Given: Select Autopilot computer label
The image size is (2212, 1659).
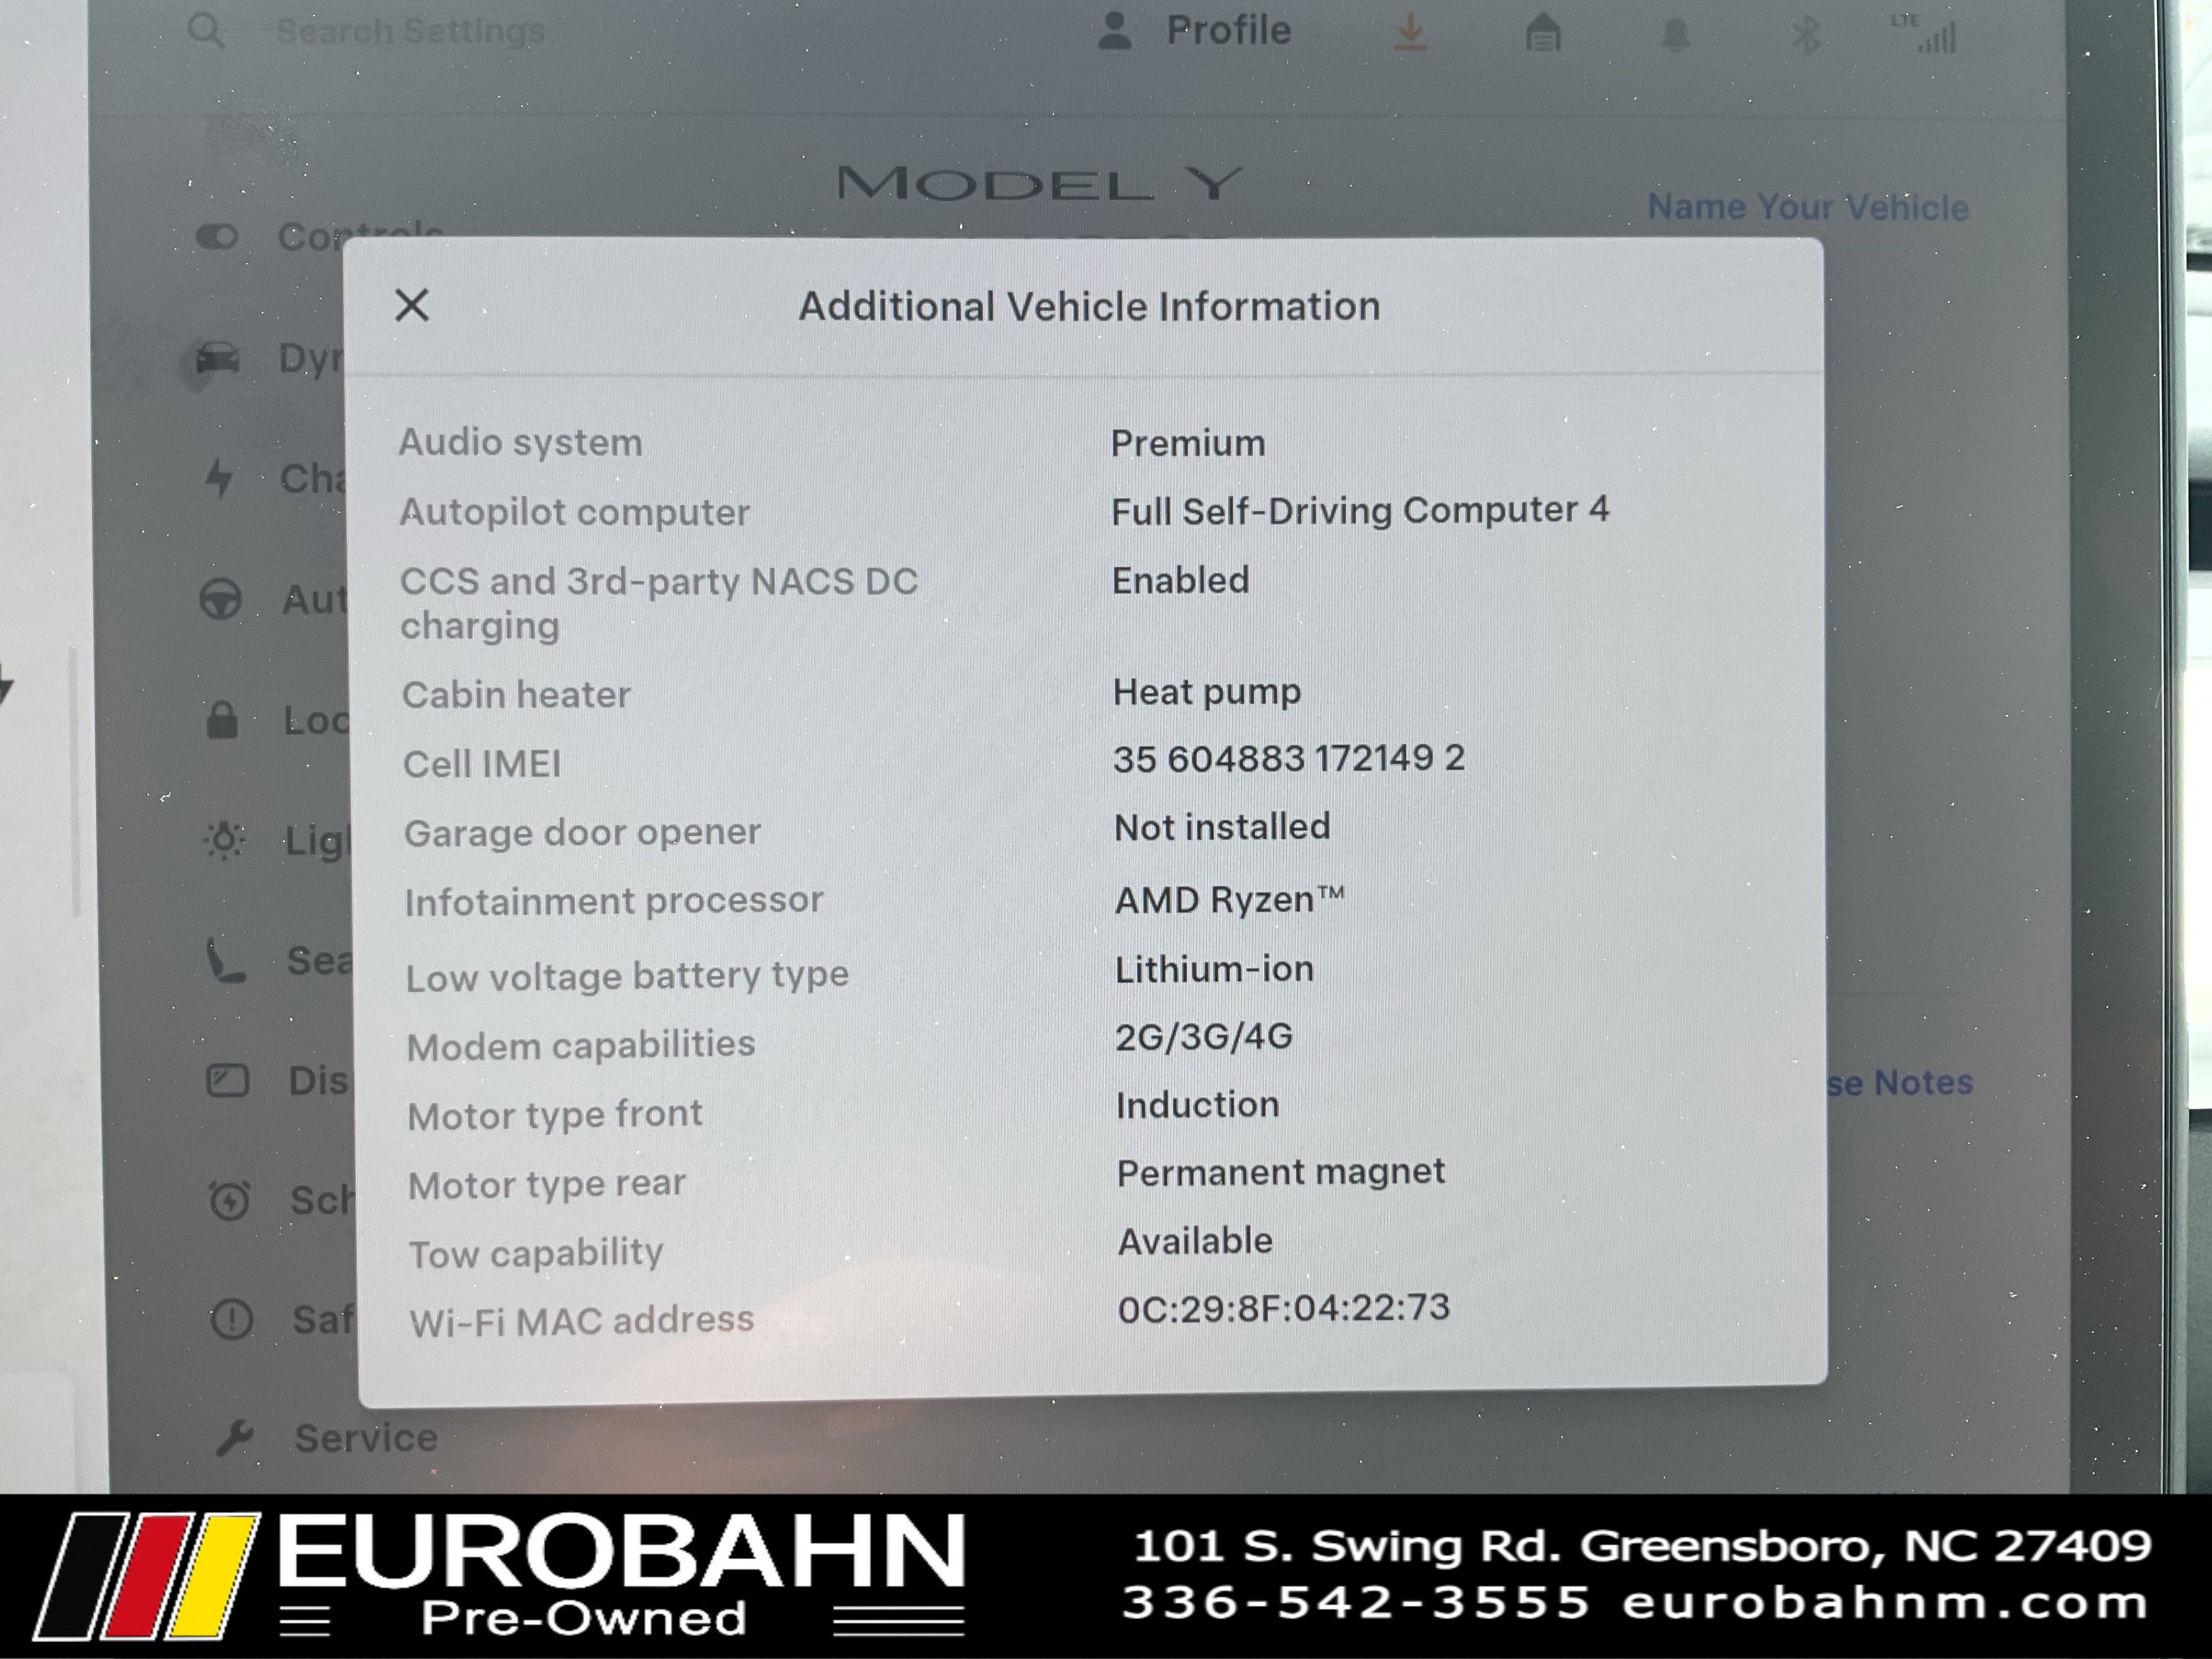Looking at the screenshot, I should 574,512.
